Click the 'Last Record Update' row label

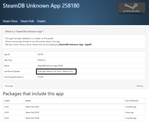click(12, 71)
